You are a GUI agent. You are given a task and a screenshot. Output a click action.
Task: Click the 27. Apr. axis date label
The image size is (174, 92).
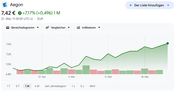tap(42, 77)
